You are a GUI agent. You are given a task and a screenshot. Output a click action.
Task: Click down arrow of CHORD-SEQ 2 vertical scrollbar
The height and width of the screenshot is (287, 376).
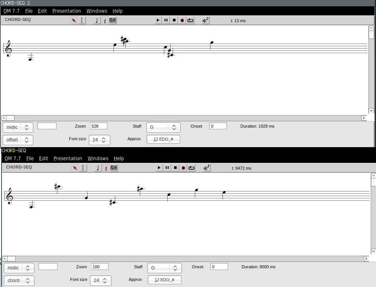[371, 110]
